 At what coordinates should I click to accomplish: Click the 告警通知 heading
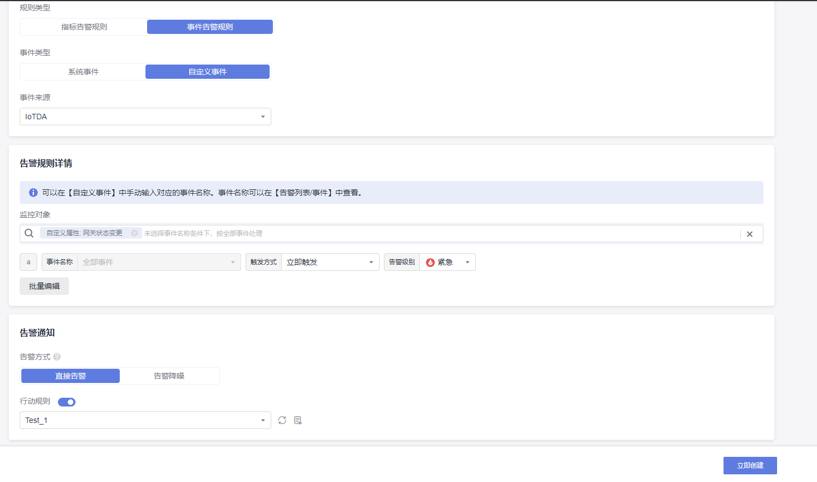37,333
